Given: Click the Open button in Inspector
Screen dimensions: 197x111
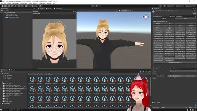Looking at the screenshot, I should [x=194, y=13].
